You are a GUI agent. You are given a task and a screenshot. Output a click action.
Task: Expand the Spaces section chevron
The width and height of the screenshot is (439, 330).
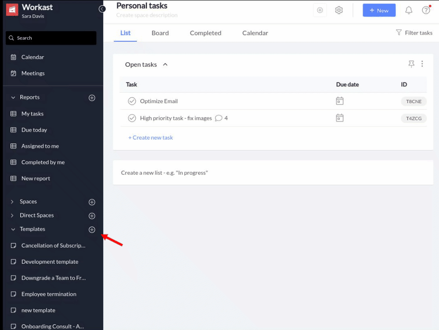click(12, 201)
